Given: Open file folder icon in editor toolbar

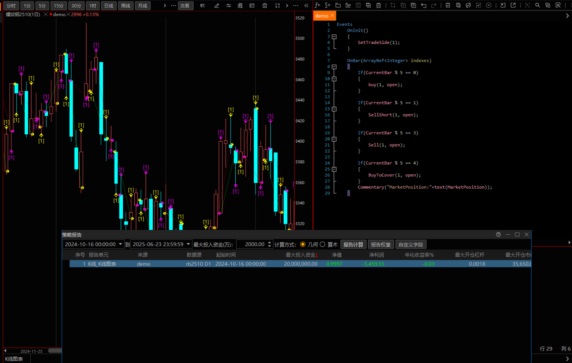Looking at the screenshot, I should 338,5.
